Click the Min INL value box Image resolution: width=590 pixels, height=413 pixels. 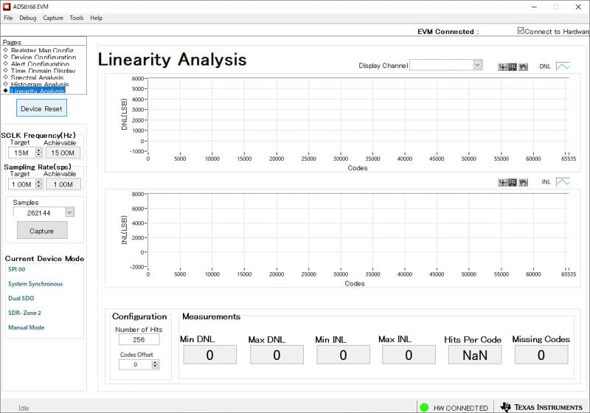click(343, 355)
